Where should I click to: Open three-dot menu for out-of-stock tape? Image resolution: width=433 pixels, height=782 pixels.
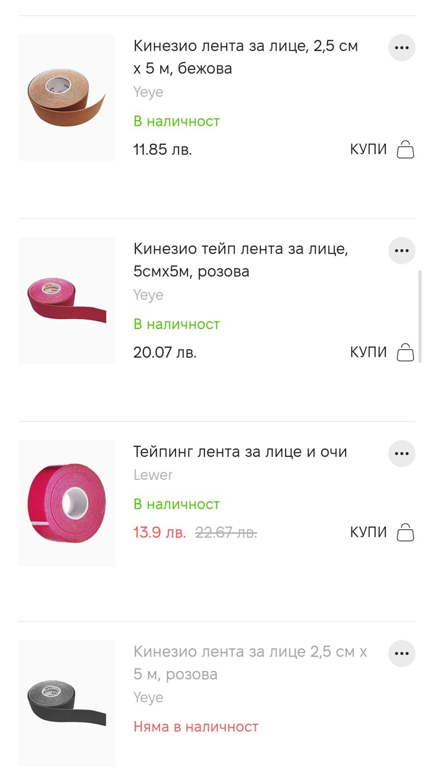[401, 653]
